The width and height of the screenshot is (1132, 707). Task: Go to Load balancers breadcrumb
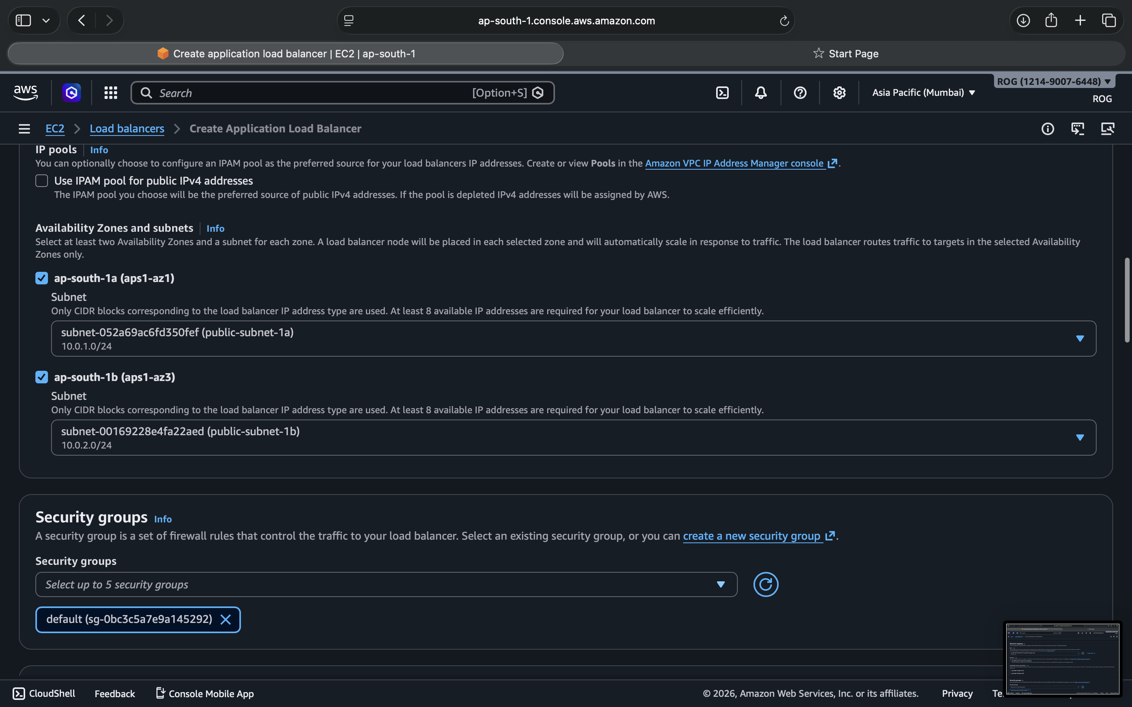tap(127, 128)
